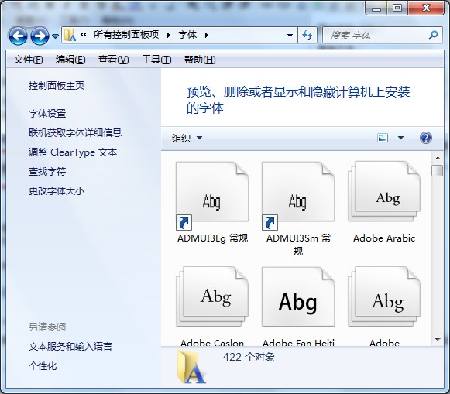The image size is (450, 394).
Task: Click the fonts folder icon in address bar
Action: click(70, 35)
